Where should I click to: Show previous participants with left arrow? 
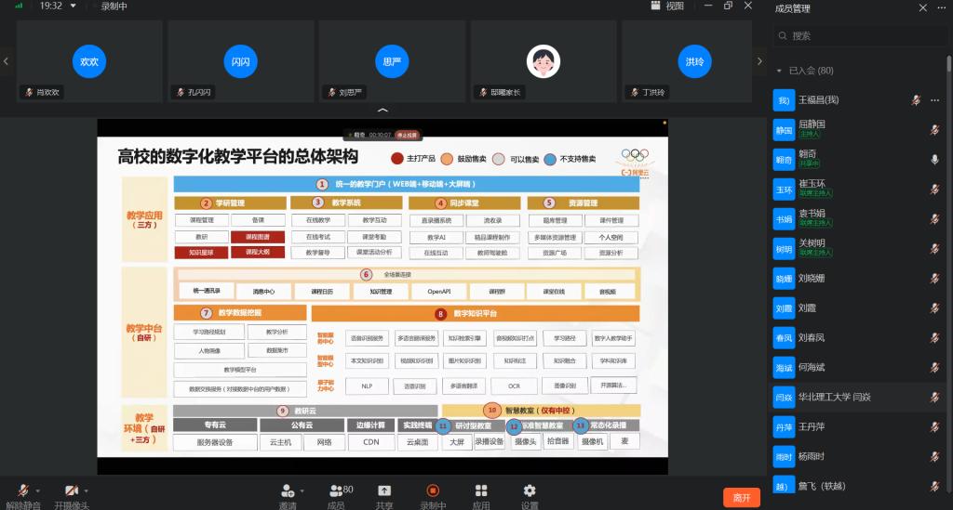tap(7, 61)
